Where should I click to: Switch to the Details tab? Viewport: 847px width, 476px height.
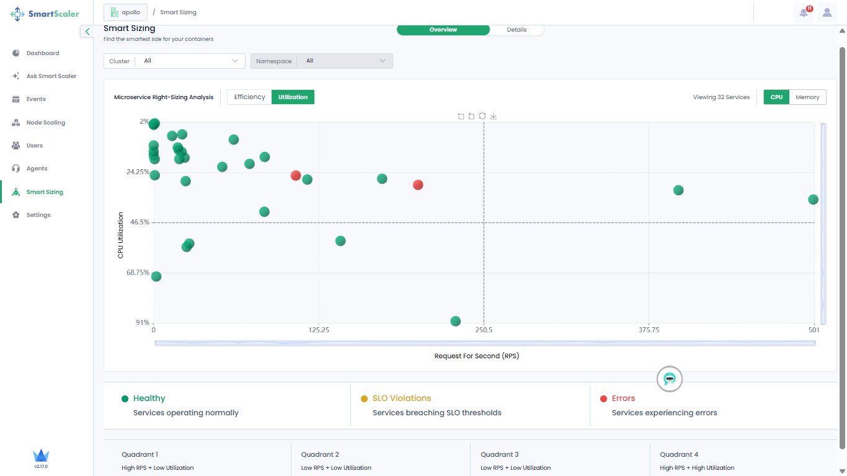point(517,30)
